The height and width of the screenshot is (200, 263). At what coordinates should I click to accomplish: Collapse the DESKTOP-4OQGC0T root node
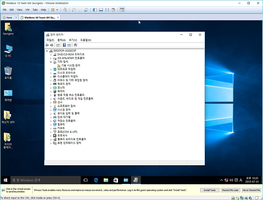click(47, 51)
